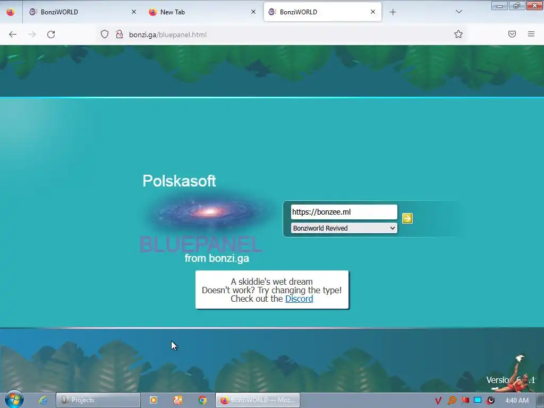Click the forward navigation arrow
This screenshot has height=408, width=544.
click(x=32, y=35)
